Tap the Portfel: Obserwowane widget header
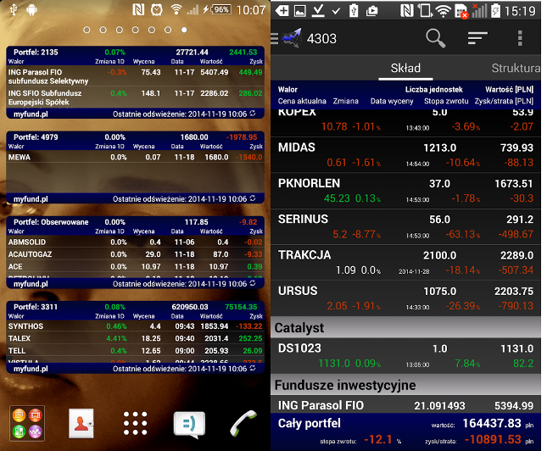 click(x=136, y=222)
